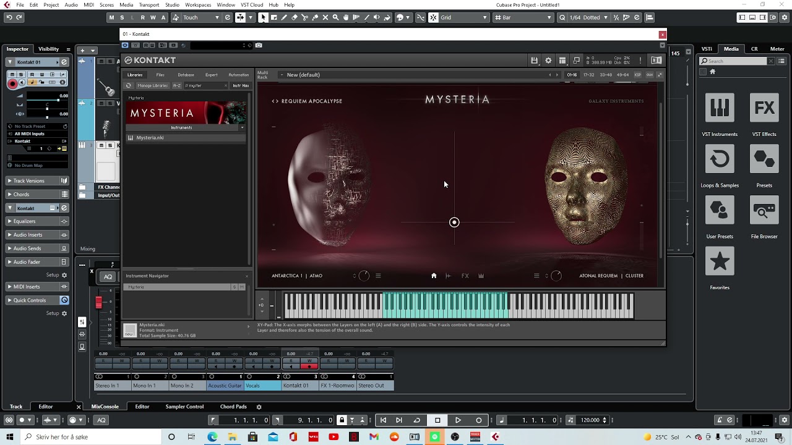This screenshot has width=792, height=445.
Task: Click crown icon in Mysteria bottom bar
Action: 481,276
